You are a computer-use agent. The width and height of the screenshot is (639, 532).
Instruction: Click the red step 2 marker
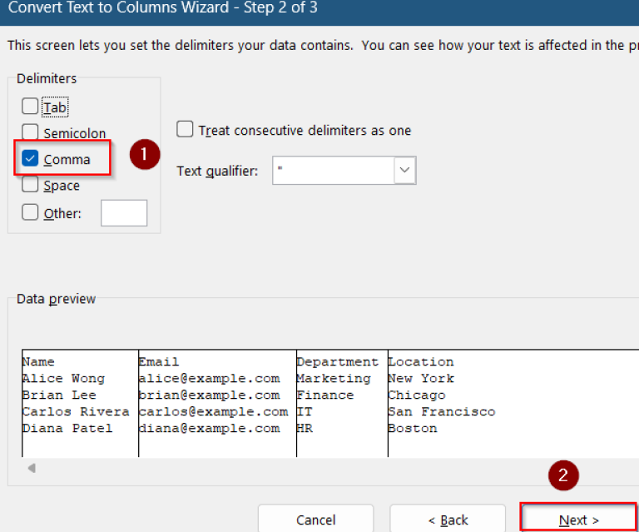(x=563, y=475)
